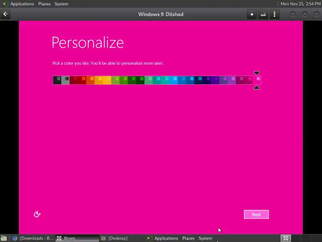Click the show desktop icon in the bottom panel

click(4, 238)
